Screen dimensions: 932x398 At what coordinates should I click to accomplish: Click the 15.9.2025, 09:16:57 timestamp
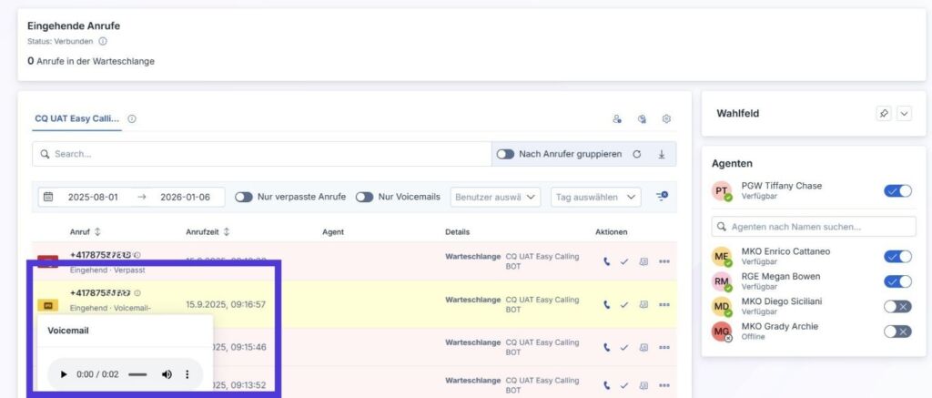[x=226, y=304]
